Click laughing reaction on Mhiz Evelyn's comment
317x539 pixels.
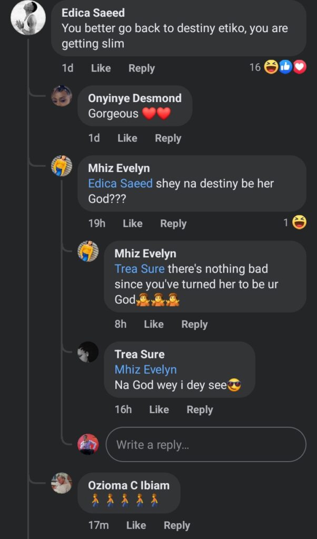(299, 223)
